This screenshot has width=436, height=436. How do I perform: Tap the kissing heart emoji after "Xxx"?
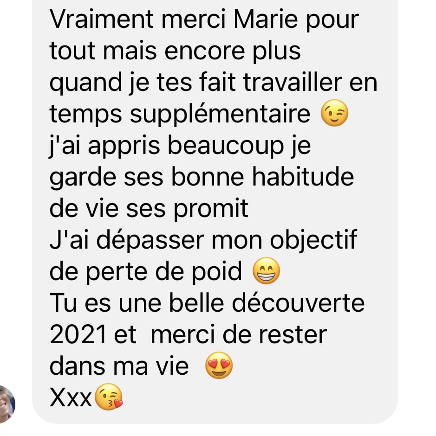pos(109,397)
